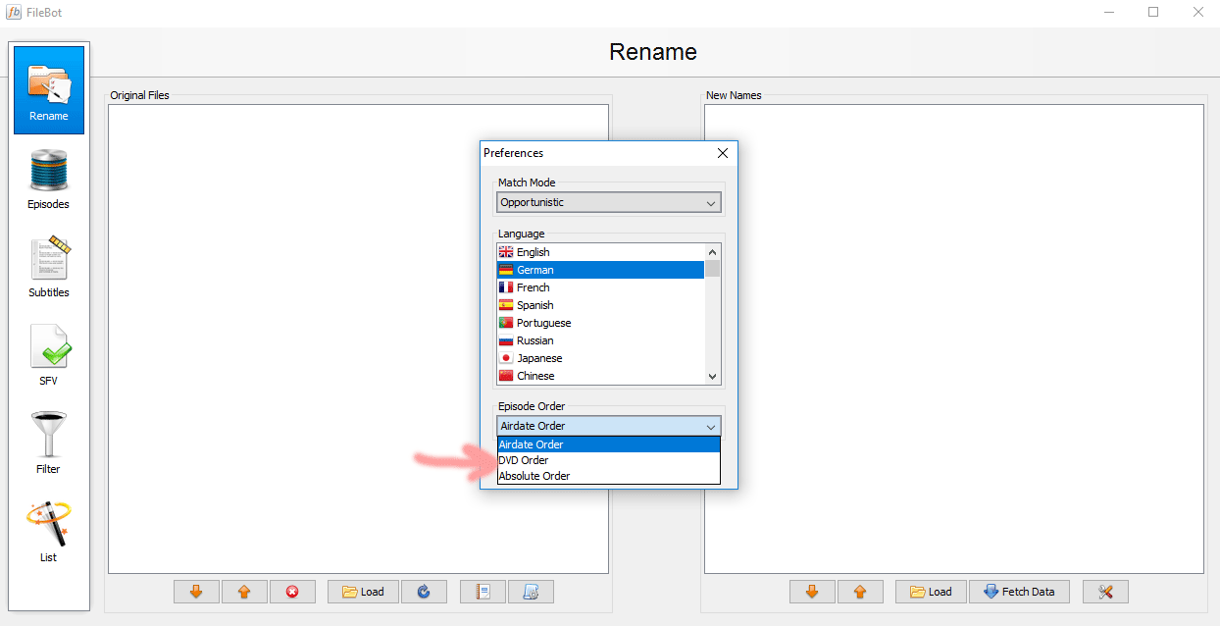Click the tools preferences wrench button
This screenshot has width=1220, height=626.
pos(1105,592)
